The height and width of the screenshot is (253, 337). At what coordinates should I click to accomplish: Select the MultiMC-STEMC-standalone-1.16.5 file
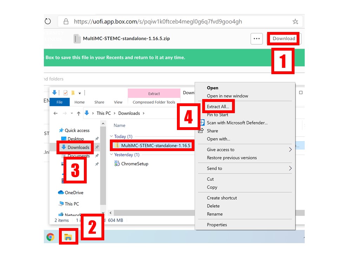(x=153, y=145)
